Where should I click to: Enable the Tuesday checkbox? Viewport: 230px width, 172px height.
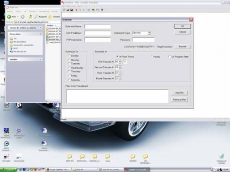click(69, 64)
